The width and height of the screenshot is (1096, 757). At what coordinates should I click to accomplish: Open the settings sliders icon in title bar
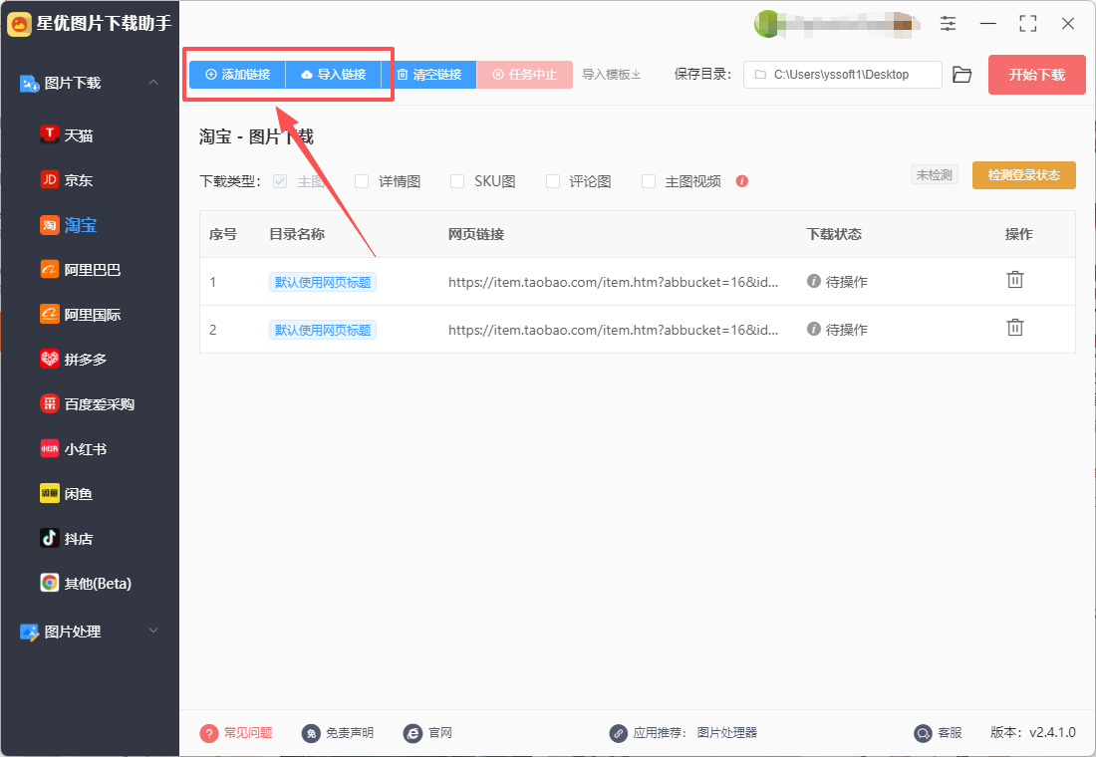click(948, 23)
